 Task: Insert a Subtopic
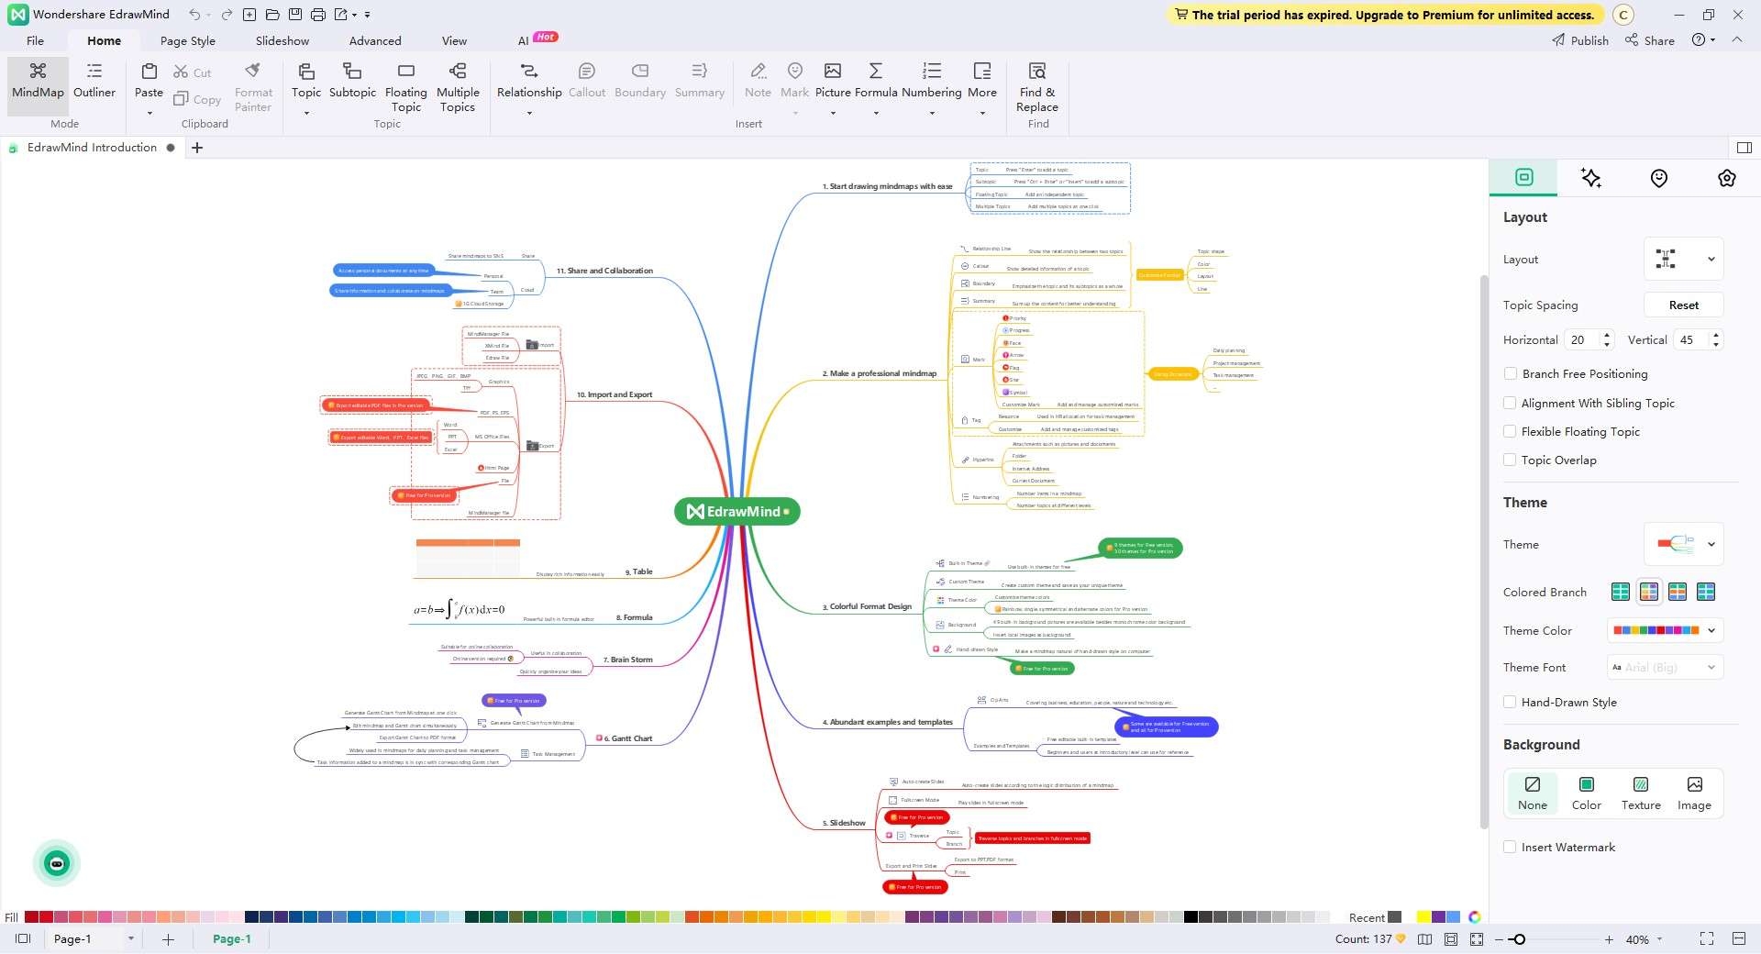[352, 81]
